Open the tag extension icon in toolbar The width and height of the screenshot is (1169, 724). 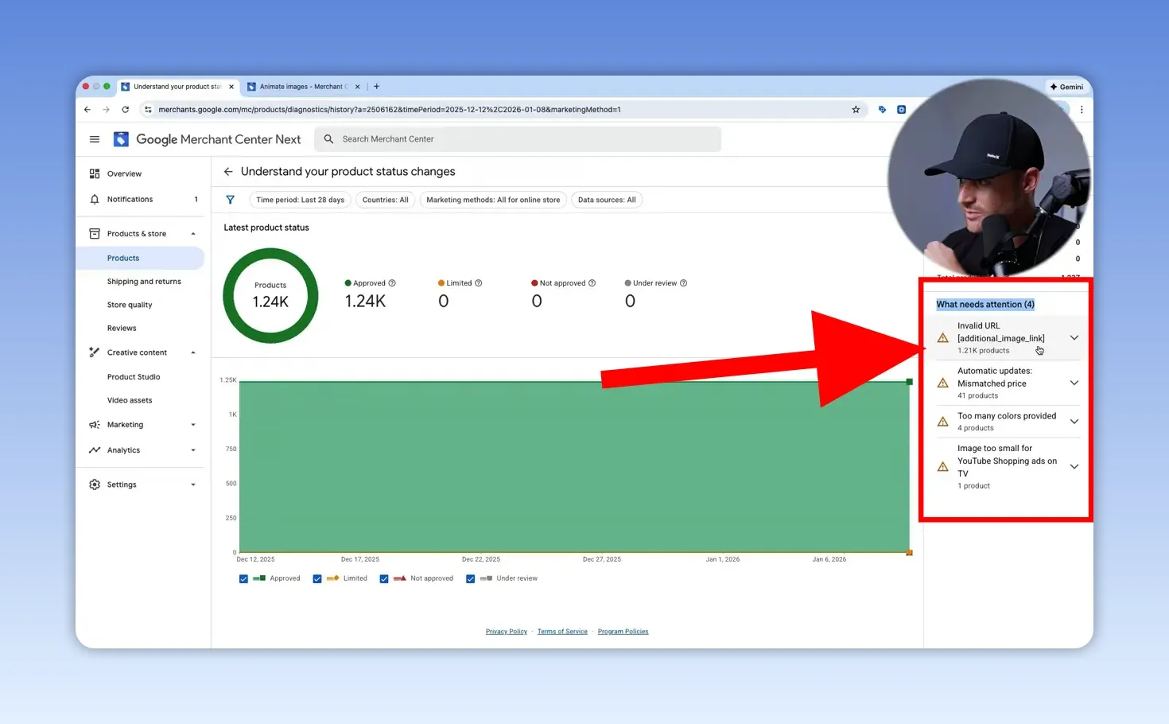tap(882, 110)
